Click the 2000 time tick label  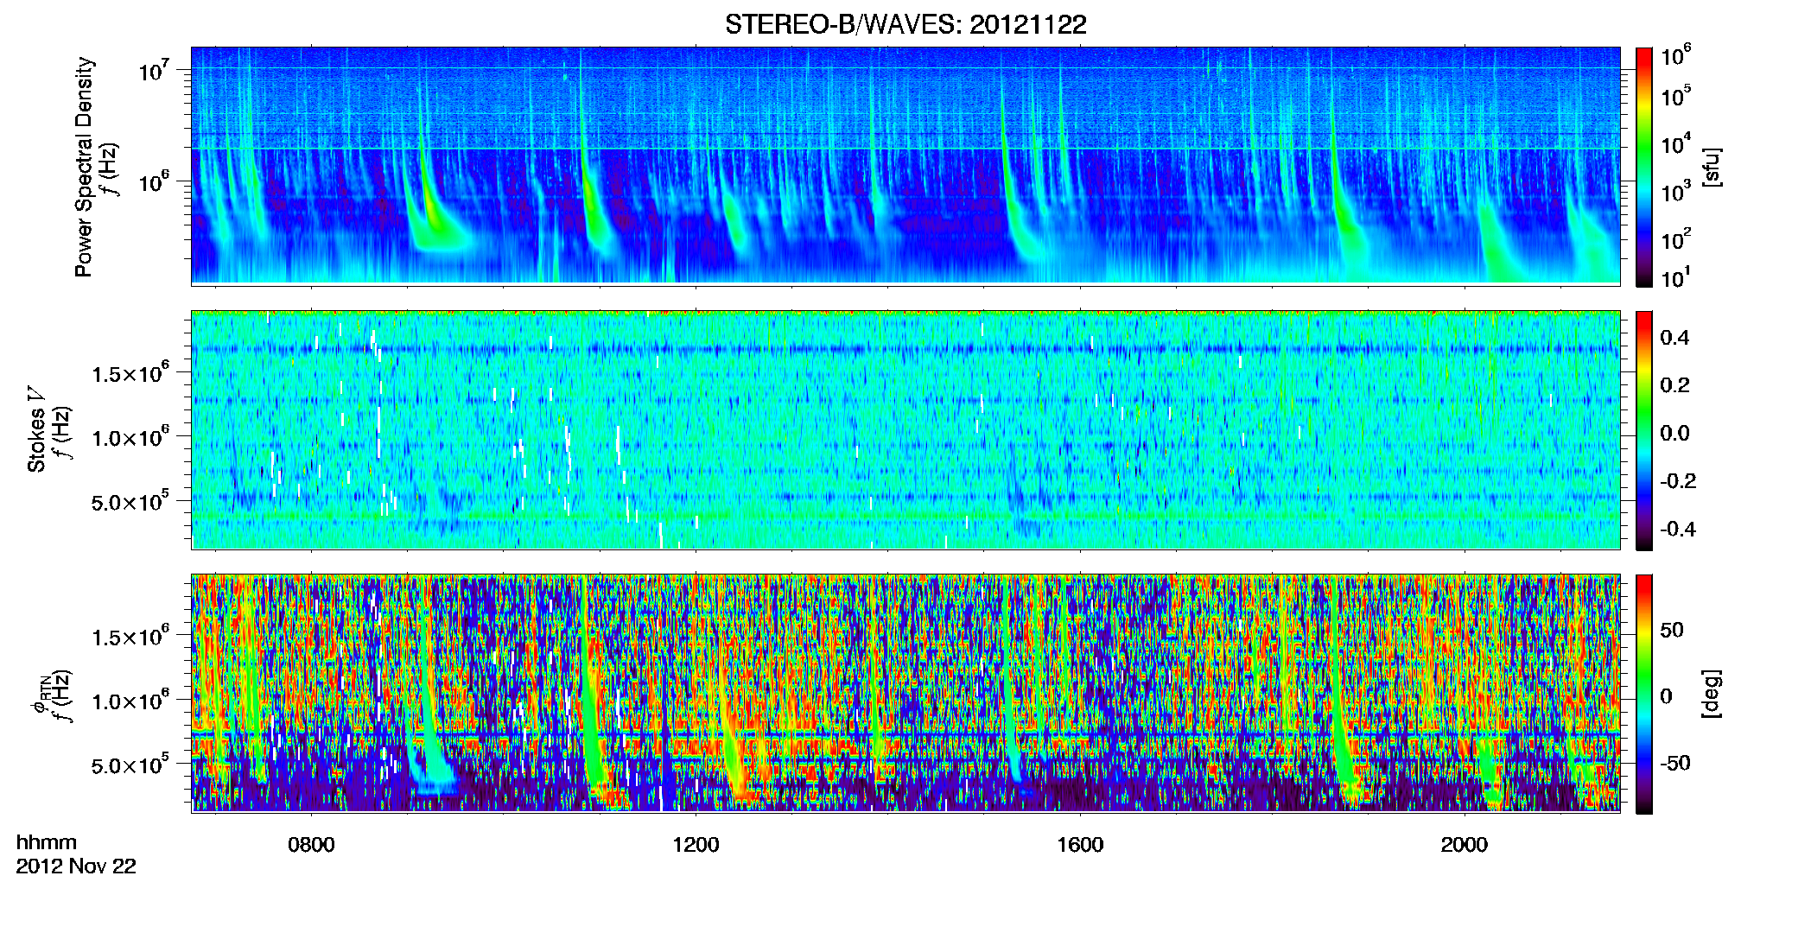pyautogui.click(x=1464, y=845)
